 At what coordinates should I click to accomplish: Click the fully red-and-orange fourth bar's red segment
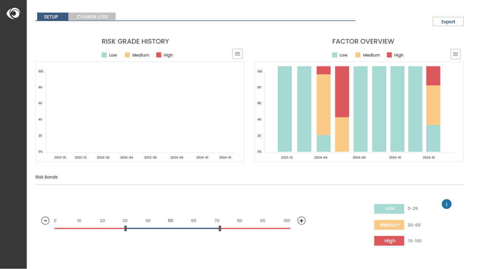point(342,92)
